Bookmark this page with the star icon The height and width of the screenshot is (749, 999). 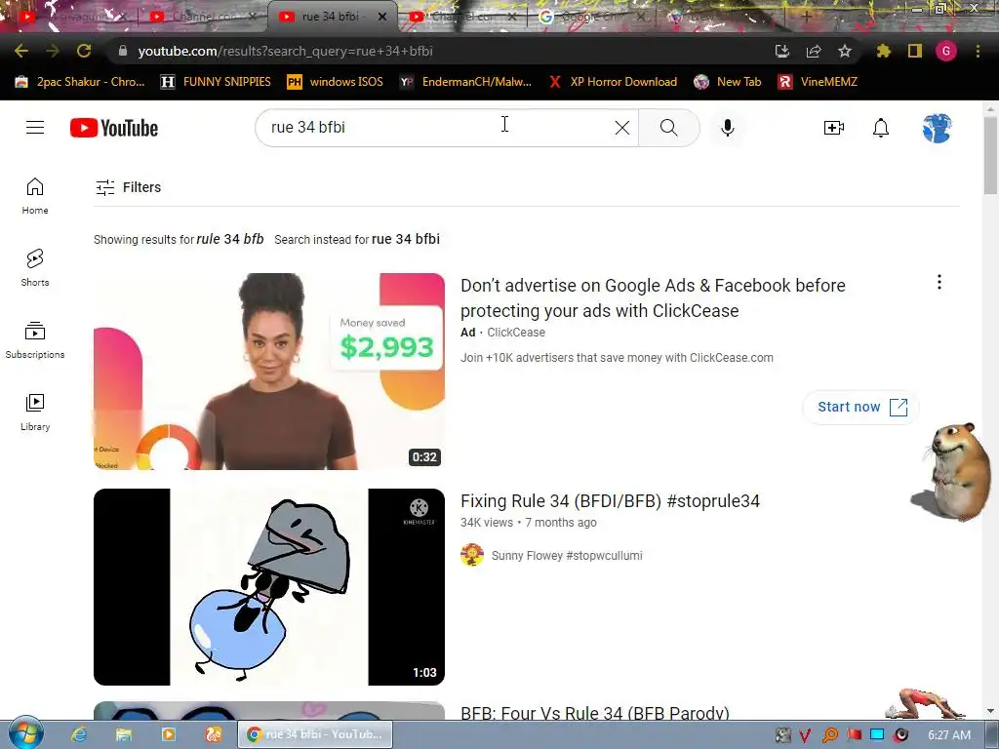coord(845,51)
